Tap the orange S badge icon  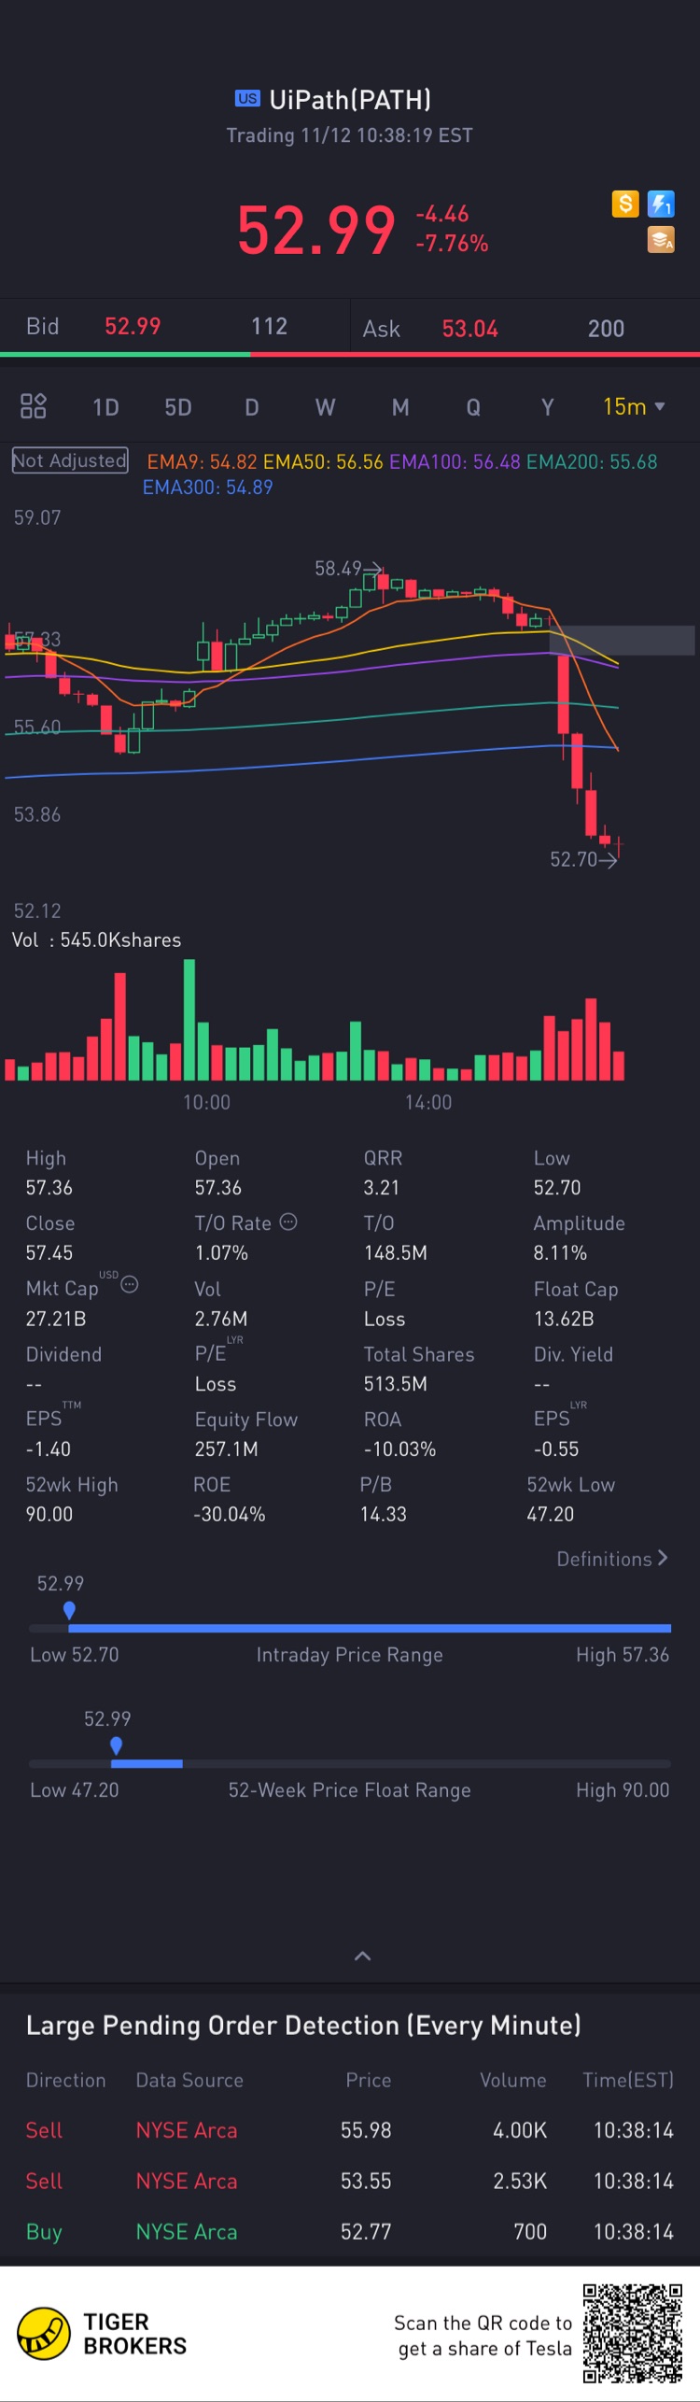(x=625, y=204)
